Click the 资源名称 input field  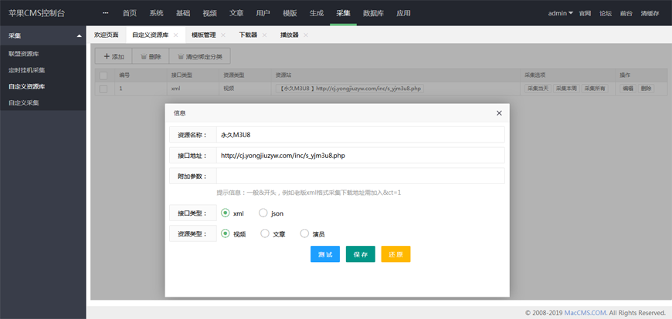(361, 135)
